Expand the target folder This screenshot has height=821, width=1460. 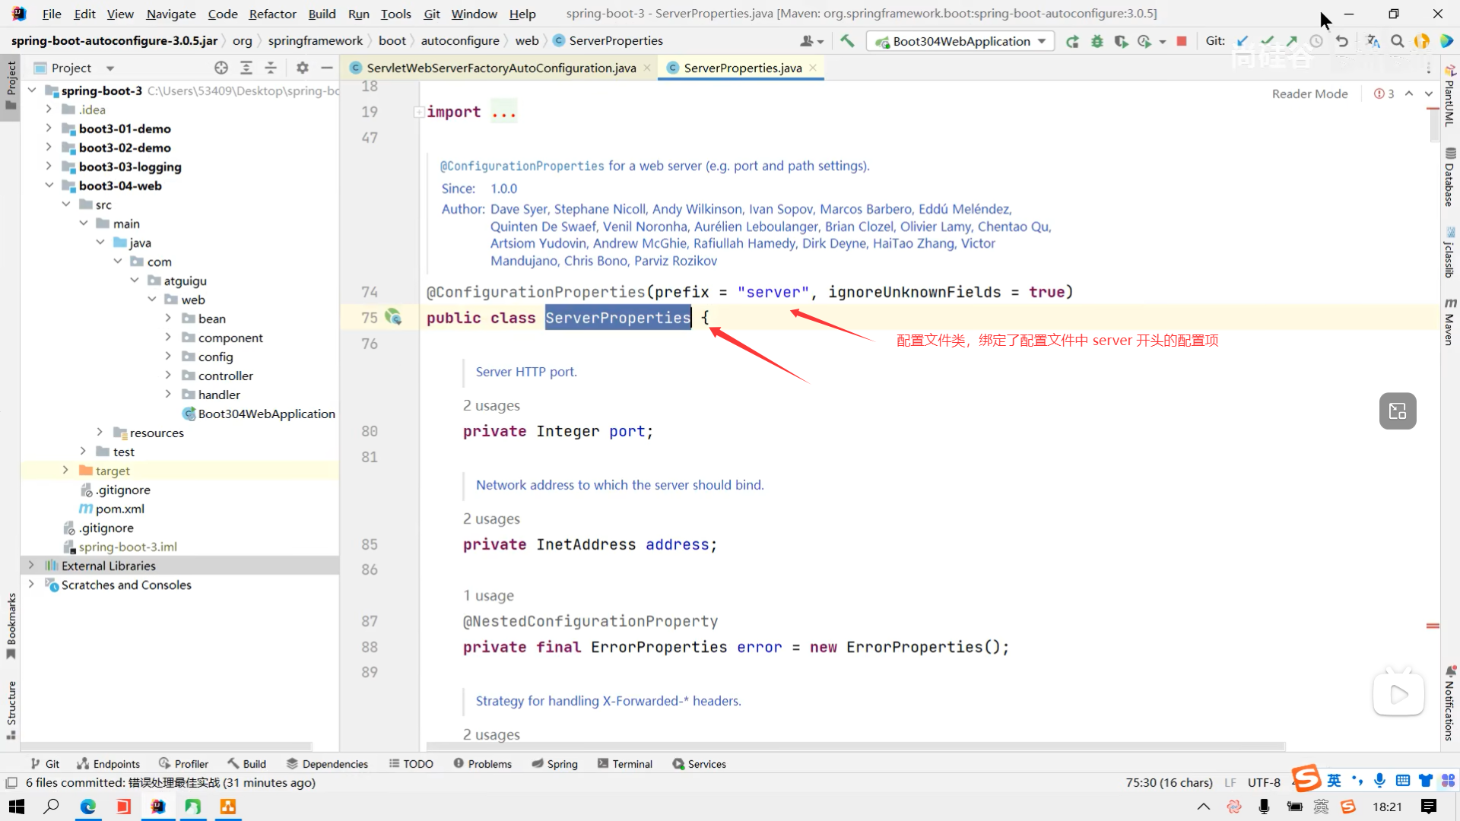[x=65, y=471]
